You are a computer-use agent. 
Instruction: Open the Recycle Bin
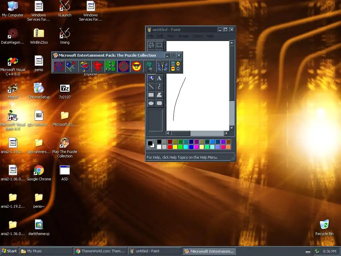tap(324, 228)
